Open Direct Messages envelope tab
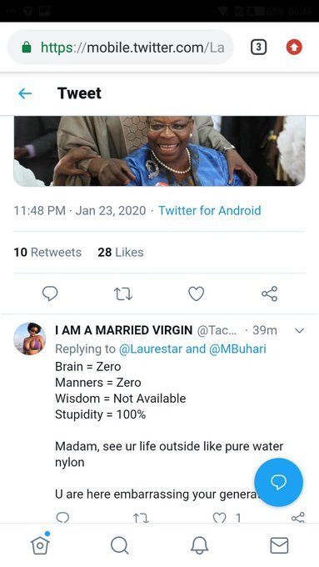The image size is (319, 567). pos(279,545)
